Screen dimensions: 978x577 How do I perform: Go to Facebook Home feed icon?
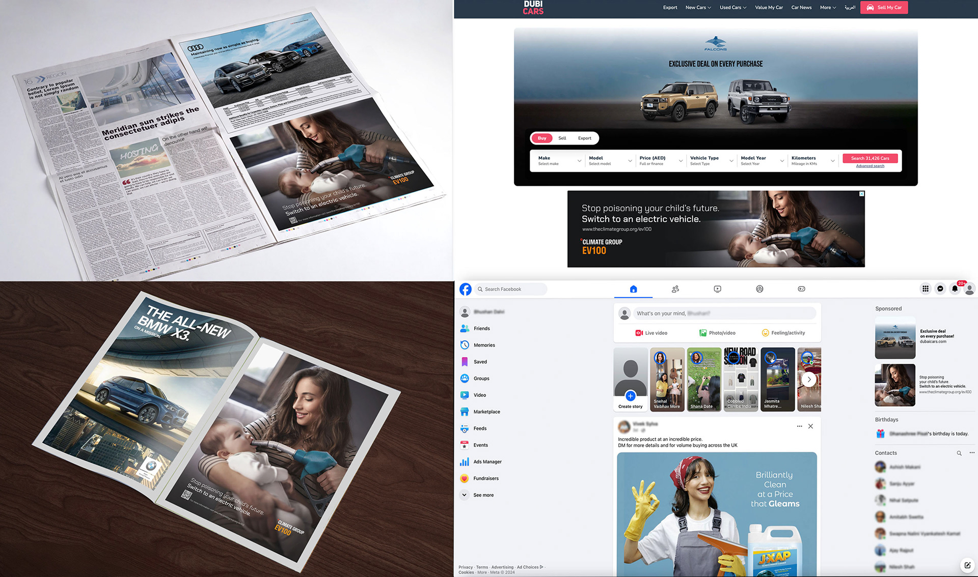[633, 289]
